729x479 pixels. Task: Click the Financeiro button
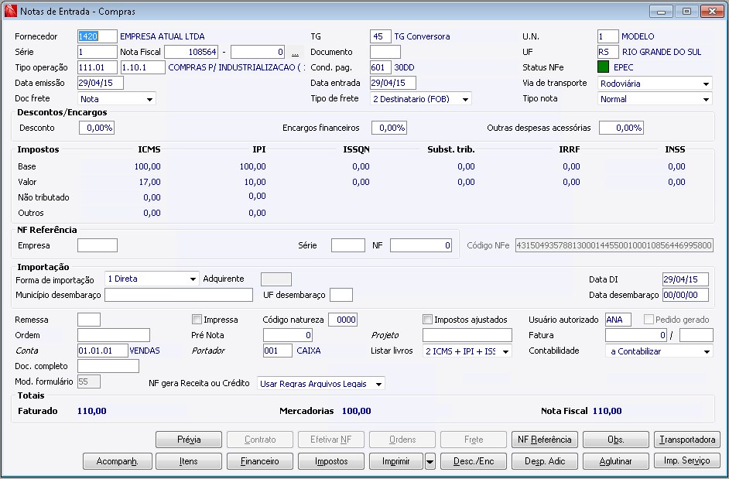pos(260,461)
